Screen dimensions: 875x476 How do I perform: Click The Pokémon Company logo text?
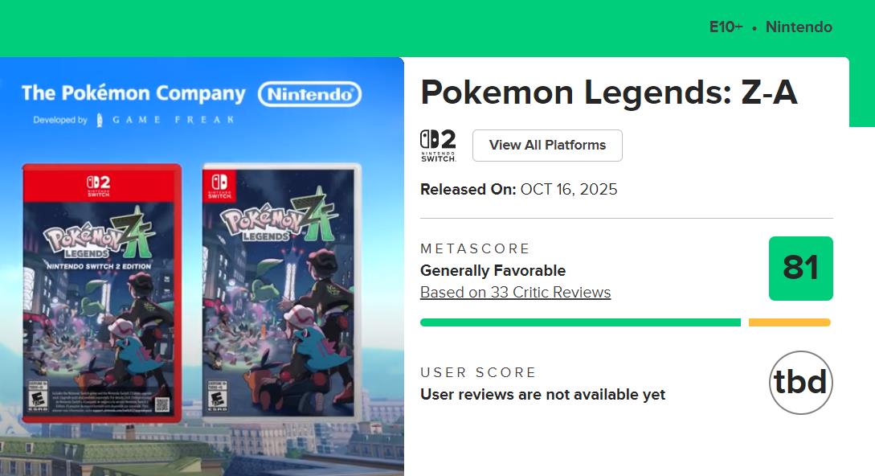coord(133,93)
